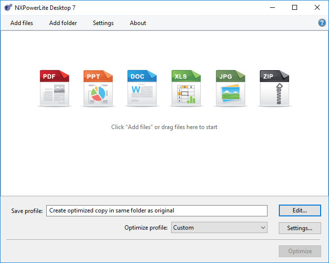Open the About menu item
The image size is (329, 263).
click(x=138, y=23)
